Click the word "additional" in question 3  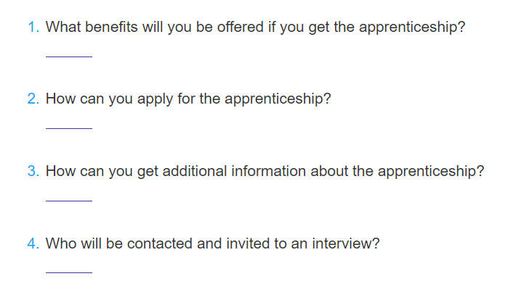pos(195,171)
